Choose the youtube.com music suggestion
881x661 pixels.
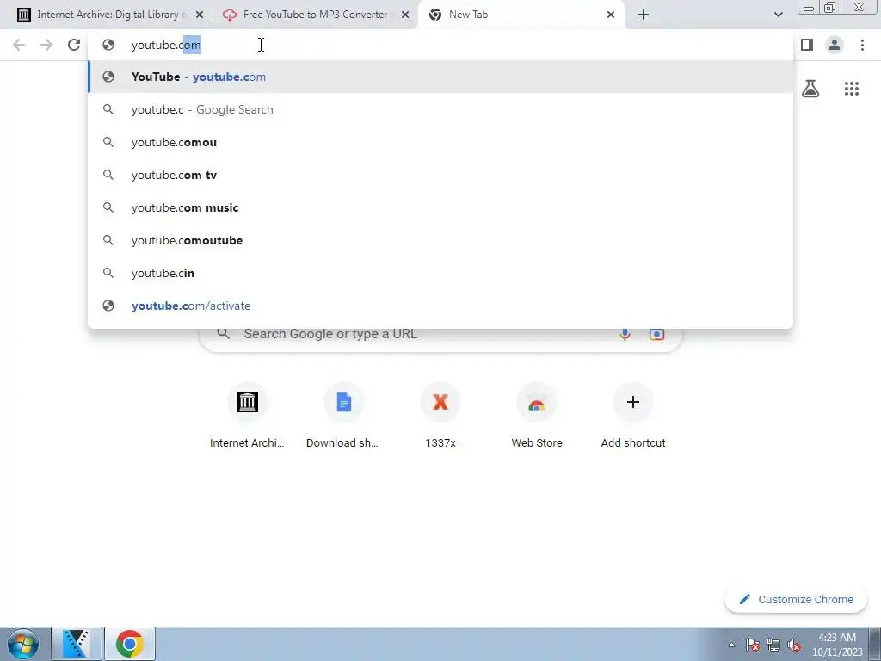click(x=440, y=207)
